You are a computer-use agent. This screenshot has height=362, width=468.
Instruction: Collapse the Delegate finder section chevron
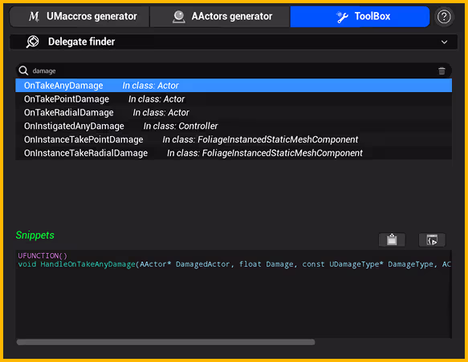pos(444,42)
